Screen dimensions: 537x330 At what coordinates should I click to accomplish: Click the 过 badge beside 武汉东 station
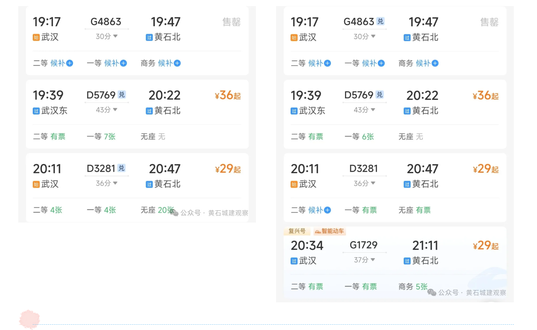[36, 111]
